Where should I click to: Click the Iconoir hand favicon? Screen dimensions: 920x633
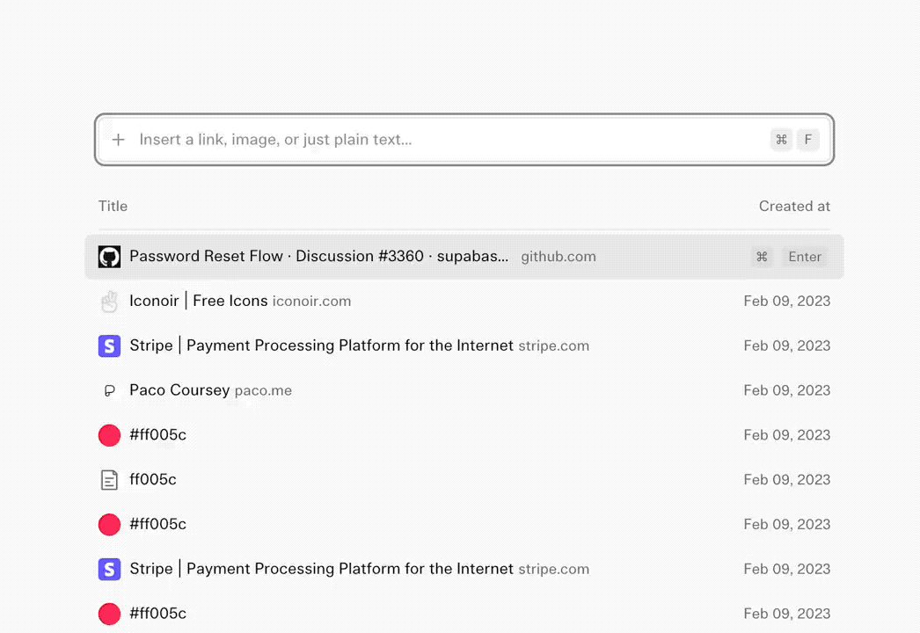(x=109, y=302)
